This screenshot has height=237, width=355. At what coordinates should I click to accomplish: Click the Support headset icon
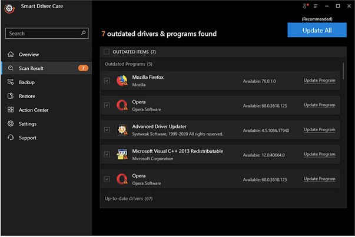11,138
